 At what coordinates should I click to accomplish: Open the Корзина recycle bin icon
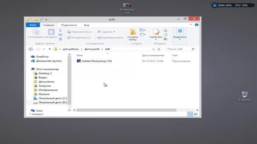click(245, 96)
